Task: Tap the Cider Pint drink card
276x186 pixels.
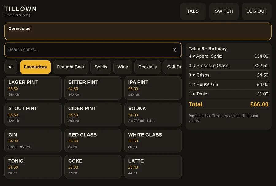Action: [x=93, y=114]
